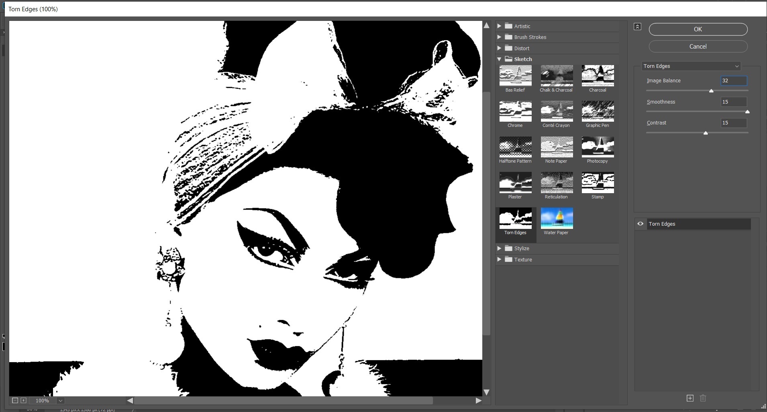Viewport: 767px width, 412px height.
Task: Select the Chalk & Charcoal filter thumbnail
Action: click(557, 75)
